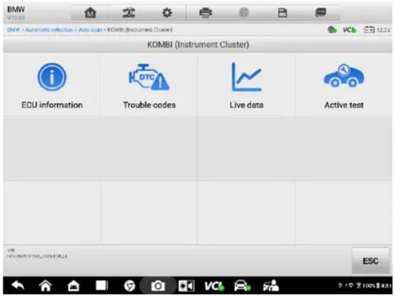
Task: Check VCI status indicator at top right
Action: pos(350,30)
